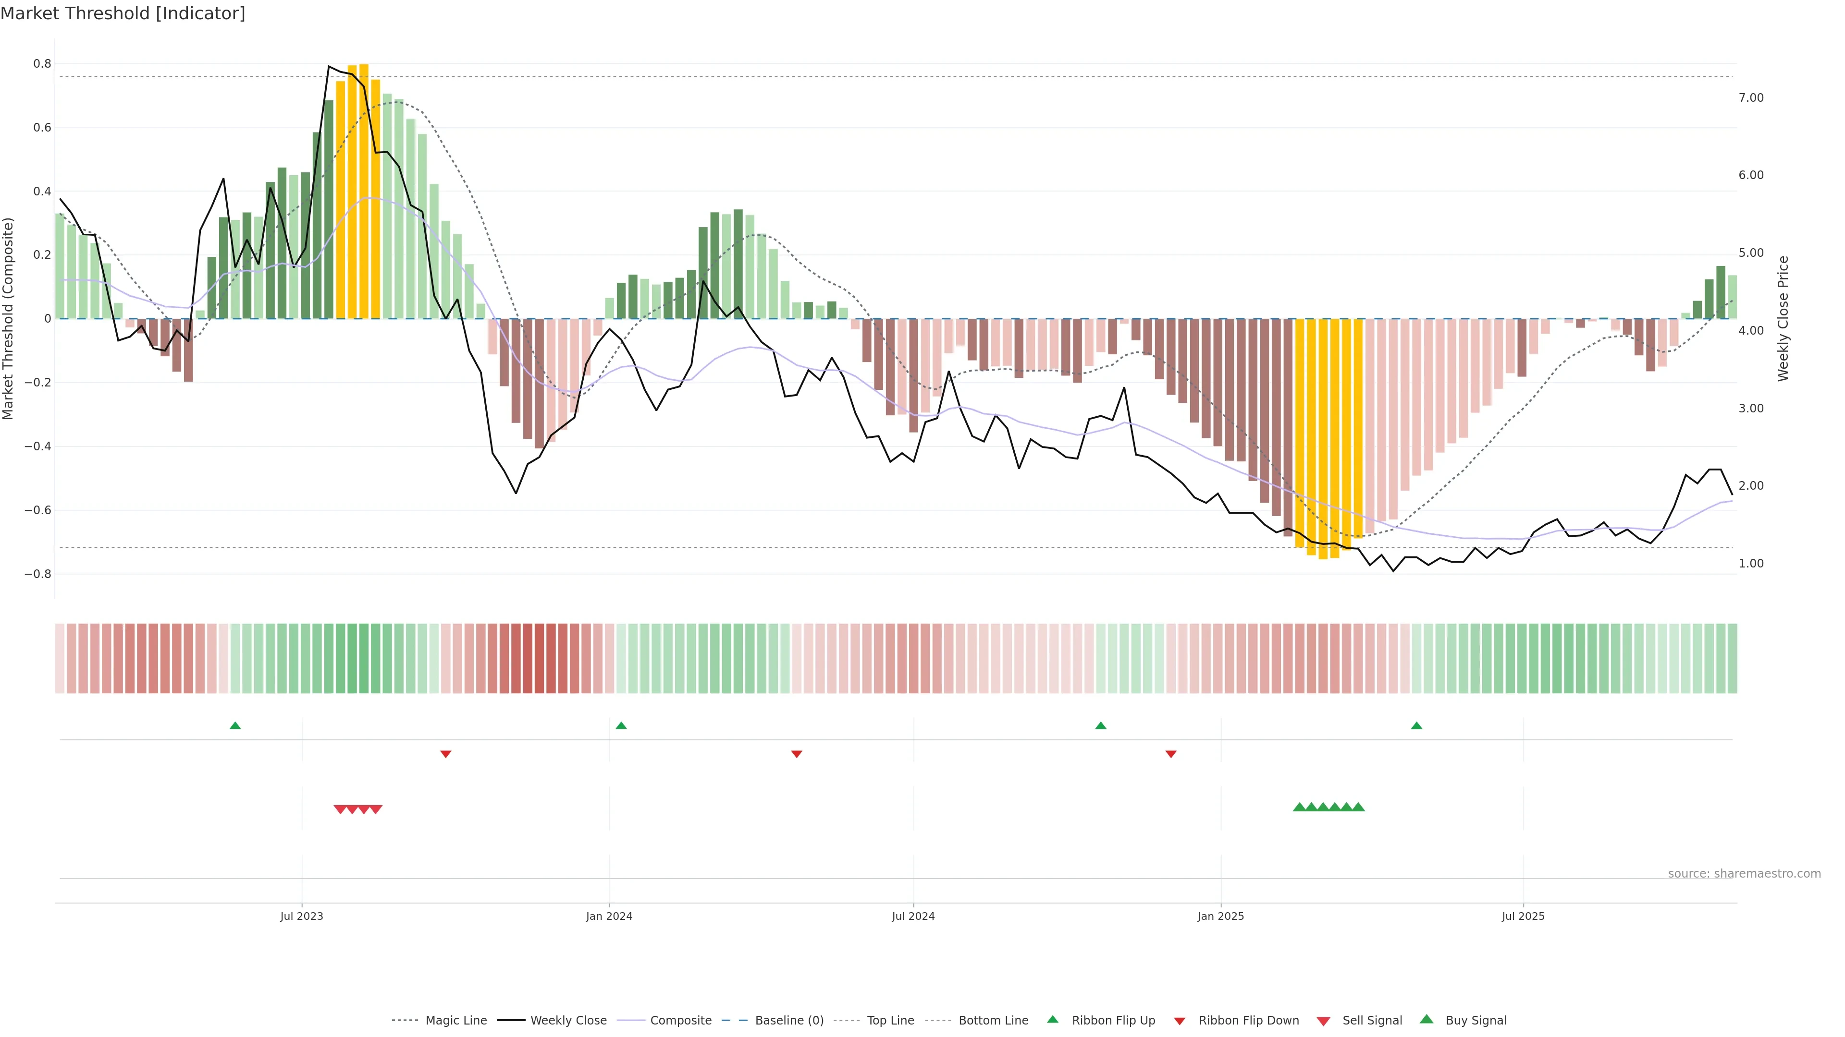Click the Baseline (0) legend item
Screen dimensions: 1845x1037
pyautogui.click(x=788, y=1020)
